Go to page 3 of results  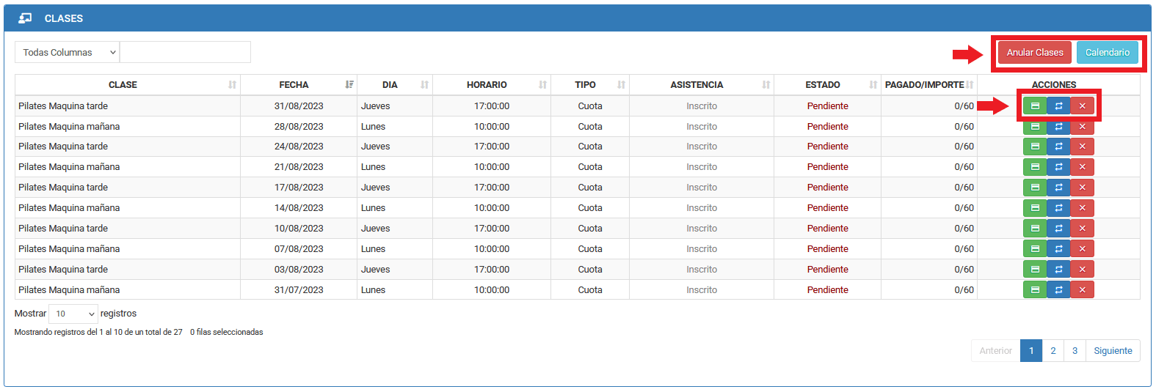[x=1075, y=351]
